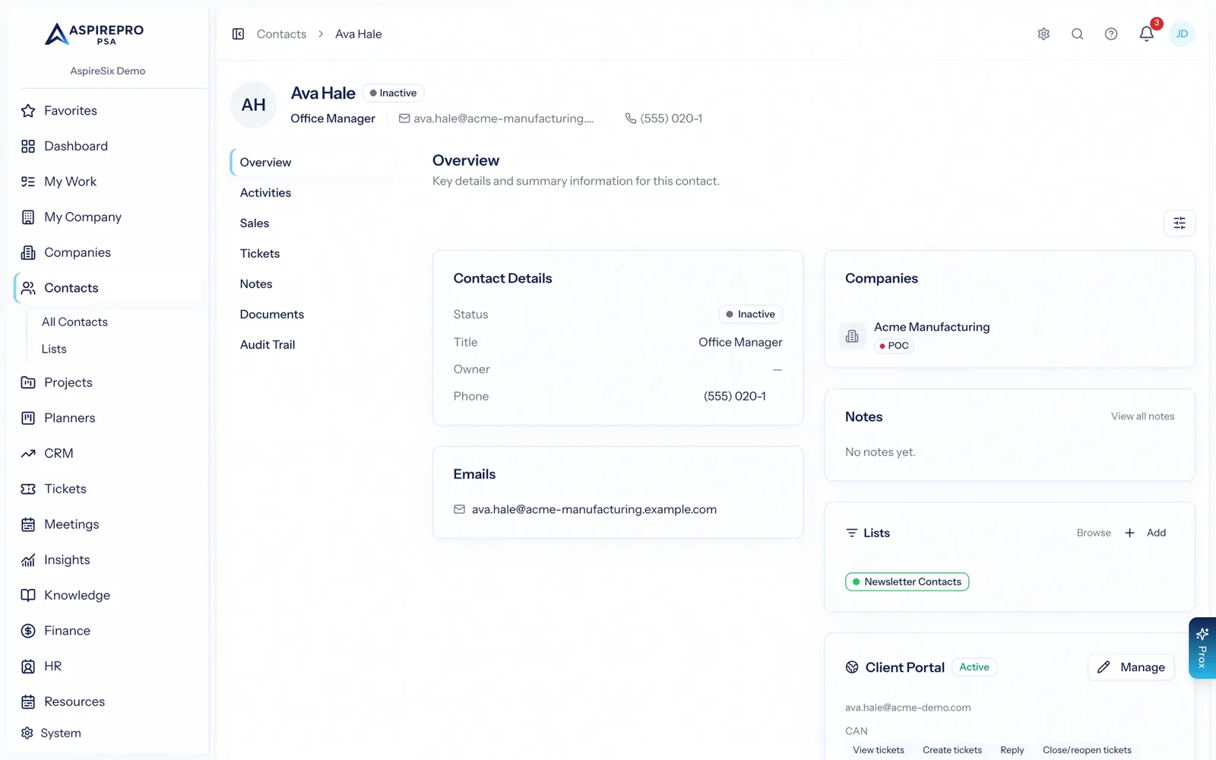Click Add in Lists card
The height and width of the screenshot is (760, 1216).
(x=1146, y=533)
